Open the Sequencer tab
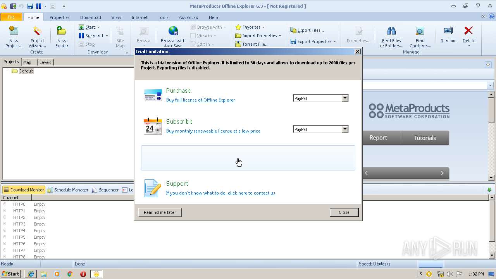The image size is (496, 279). (x=105, y=190)
